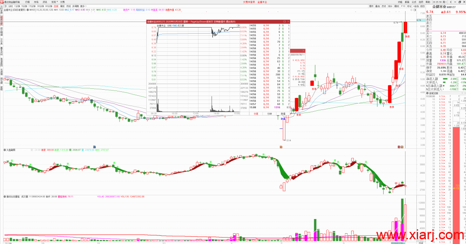Click the 2020/03/30 date marker on time axis

tap(398, 243)
